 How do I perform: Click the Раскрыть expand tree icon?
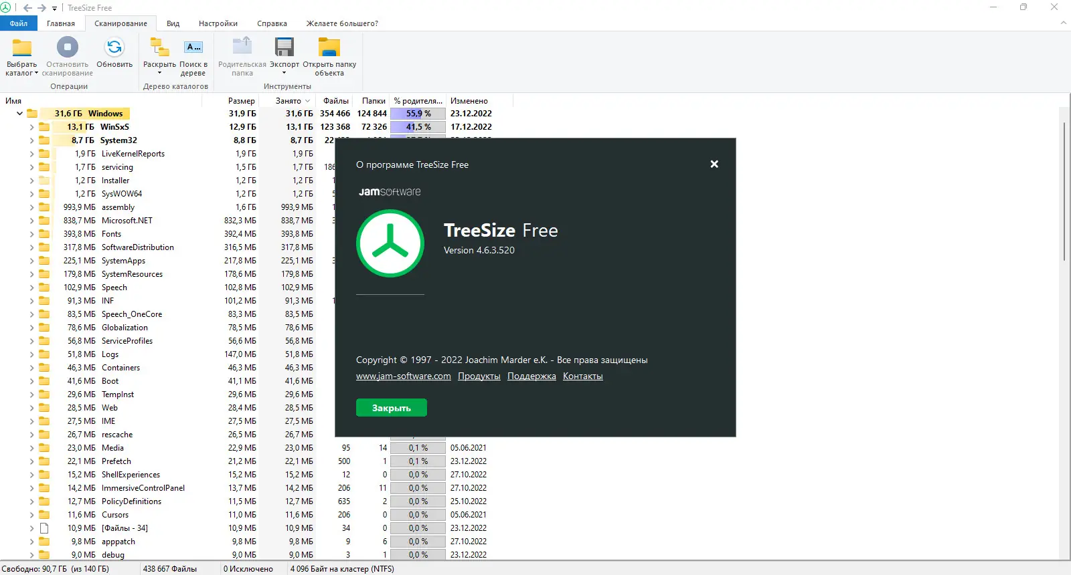[159, 47]
